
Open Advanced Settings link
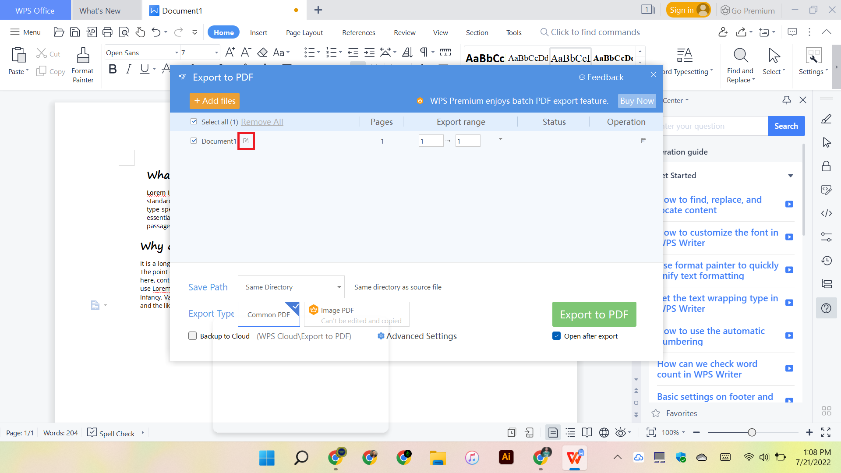[417, 336]
